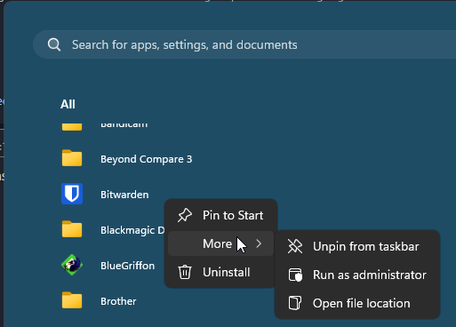
Task: Expand the Blackmagic Design folder
Action: click(72, 229)
